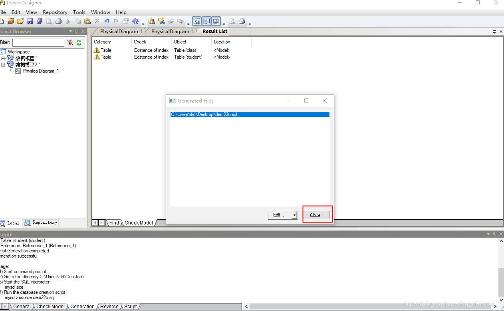Switch to the Result List tab
This screenshot has height=311, width=504.
214,31
